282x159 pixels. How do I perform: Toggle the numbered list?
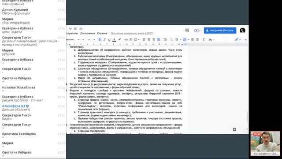coord(185,40)
